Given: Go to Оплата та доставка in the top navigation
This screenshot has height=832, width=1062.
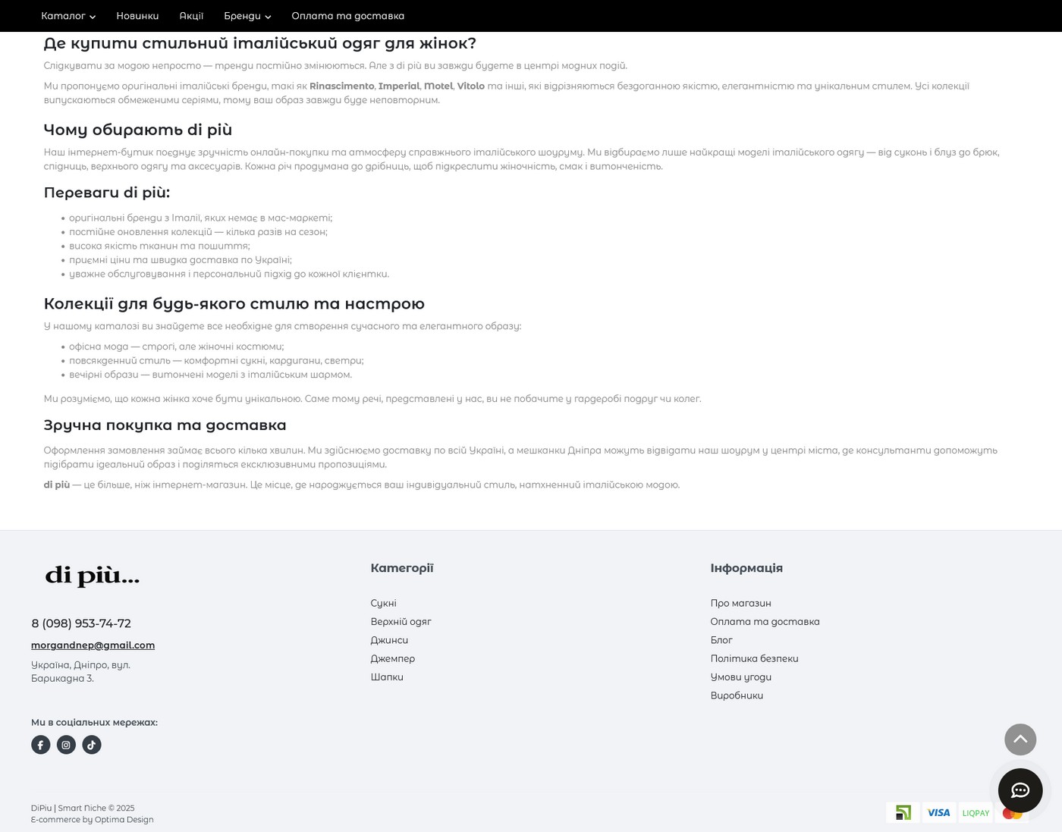Looking at the screenshot, I should pos(347,16).
